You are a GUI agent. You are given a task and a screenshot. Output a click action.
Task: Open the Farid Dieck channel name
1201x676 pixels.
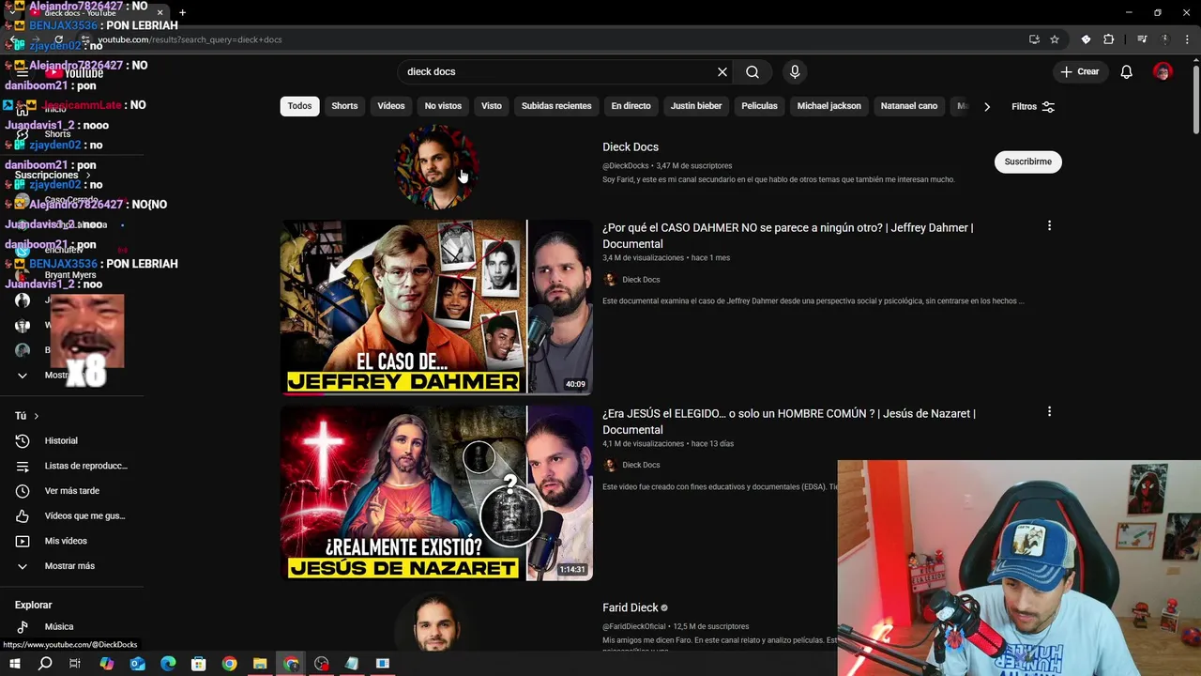[x=631, y=607]
